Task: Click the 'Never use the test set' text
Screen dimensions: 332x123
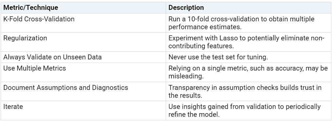Action: coord(218,57)
